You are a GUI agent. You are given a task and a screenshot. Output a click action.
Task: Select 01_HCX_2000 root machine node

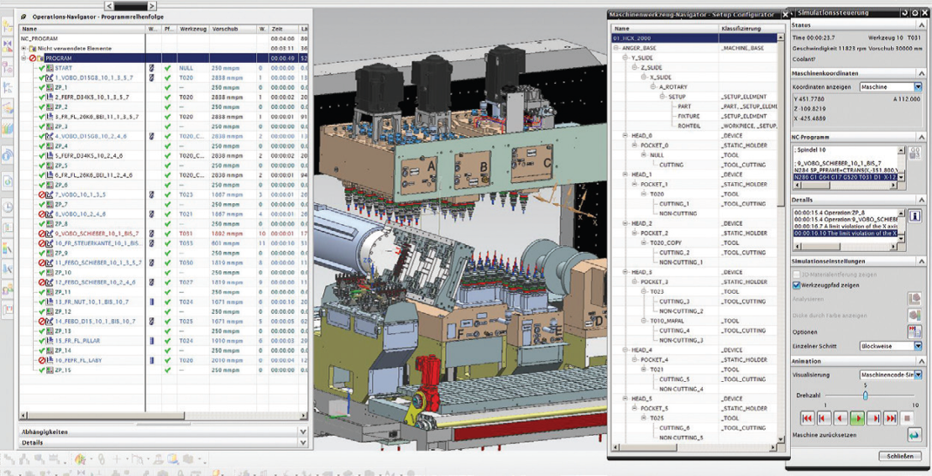[694, 38]
